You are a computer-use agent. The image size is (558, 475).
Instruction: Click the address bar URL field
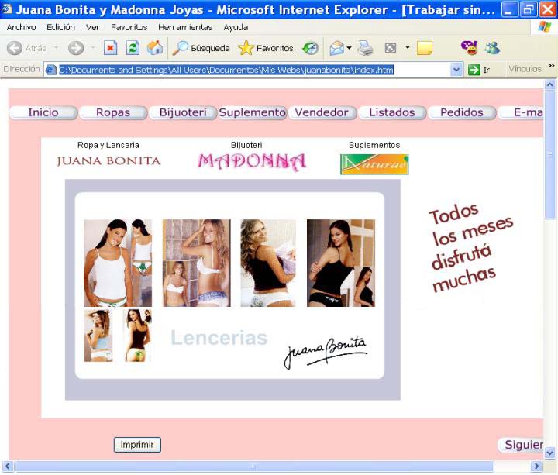coord(253,70)
